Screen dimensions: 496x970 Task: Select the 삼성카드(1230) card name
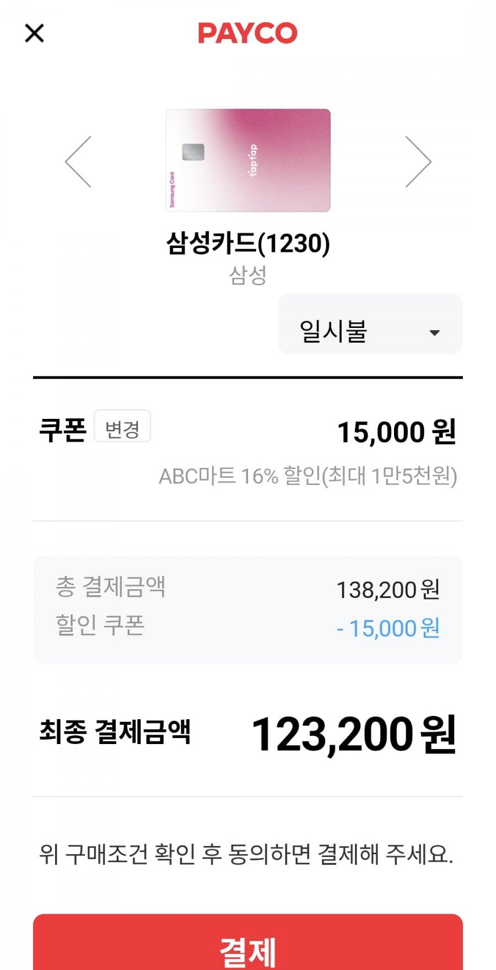(x=248, y=243)
